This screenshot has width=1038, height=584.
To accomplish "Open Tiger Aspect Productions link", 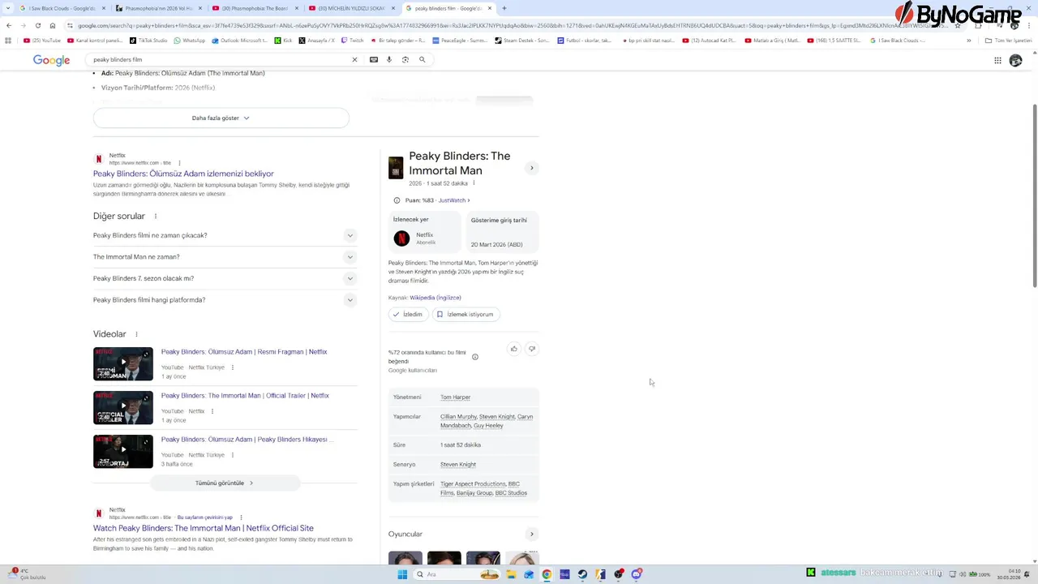I will 473,484.
